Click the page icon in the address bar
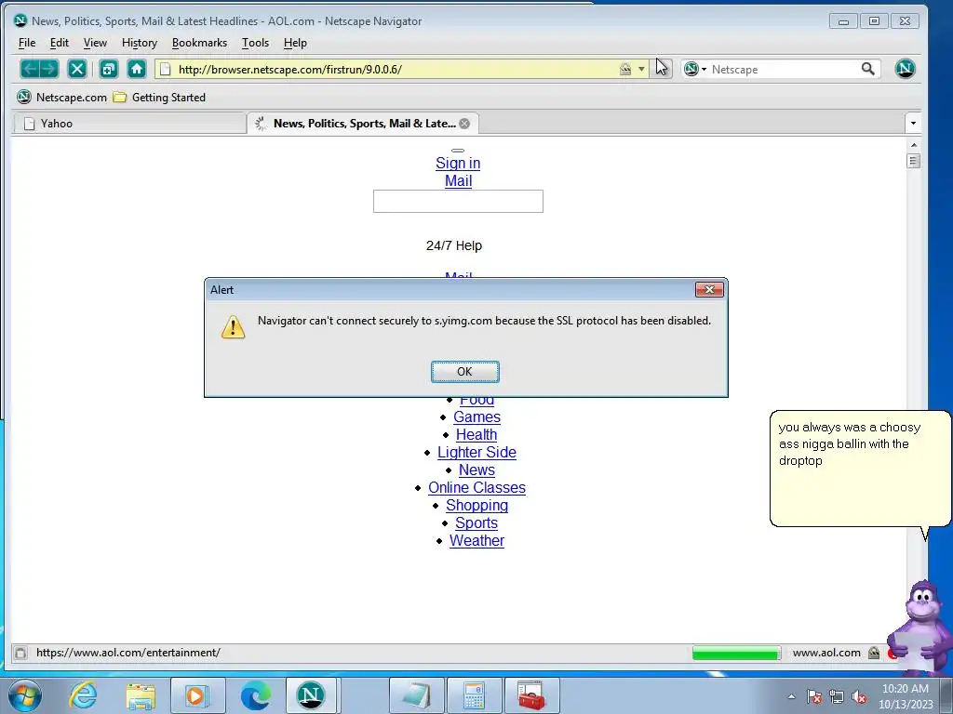Screen dimensions: 953x714 click(x=166, y=69)
